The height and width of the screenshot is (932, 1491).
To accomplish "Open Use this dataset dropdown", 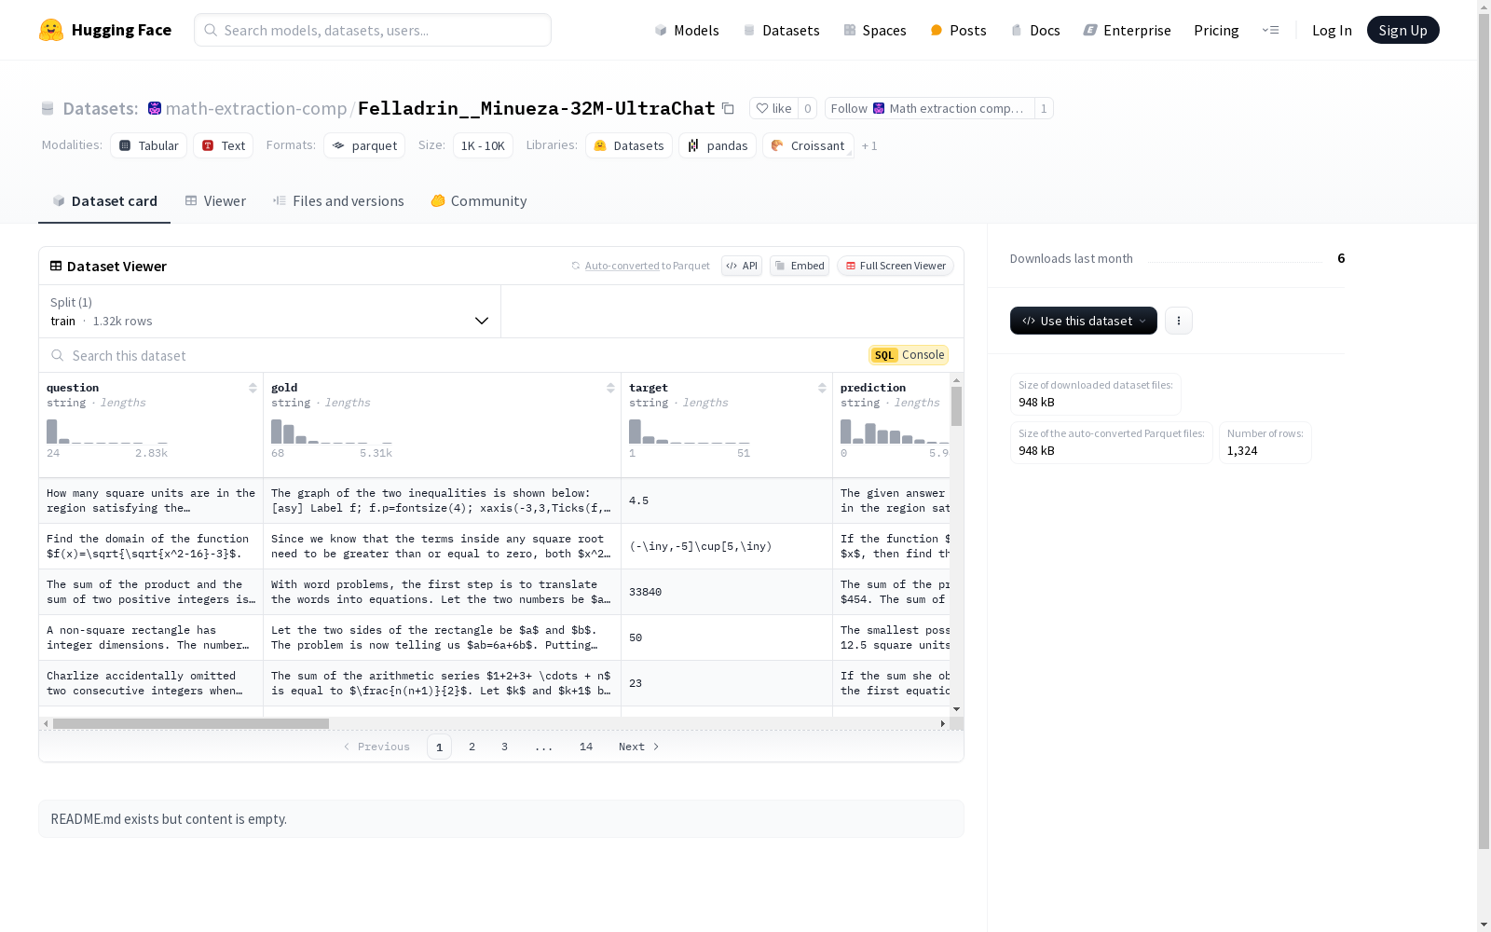I will point(1084,321).
